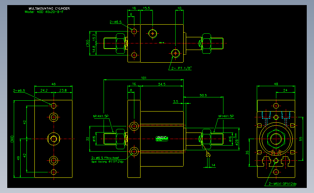Viewport: 314px width, 193px height.
Task: Click the 2- PT 1/8" port annotation
Action: (x=181, y=68)
